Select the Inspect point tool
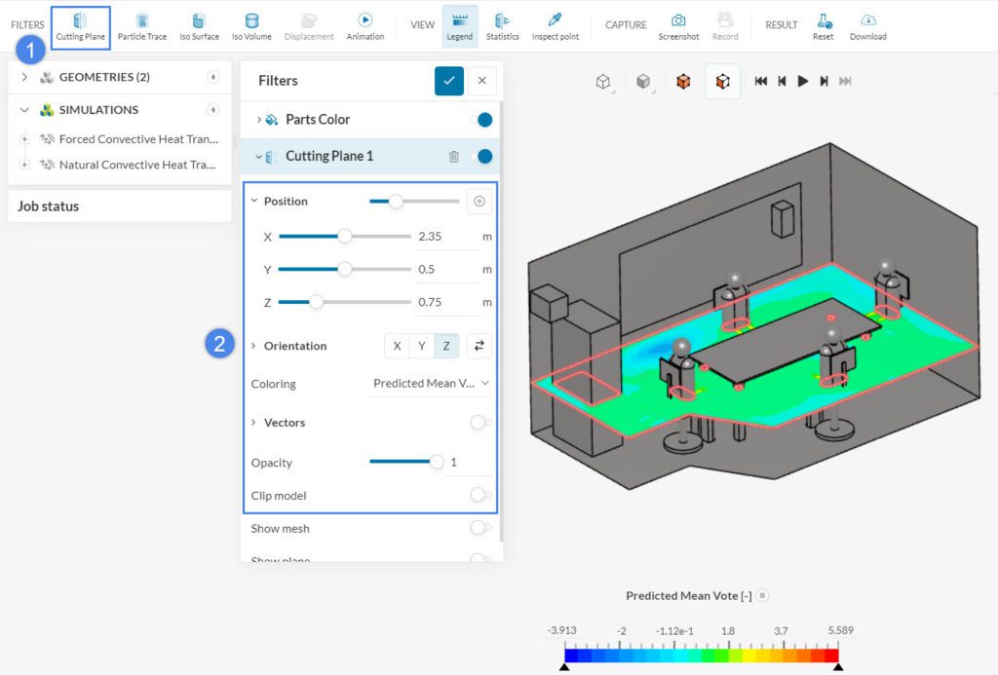Screen dimensions: 998x675 pos(555,24)
